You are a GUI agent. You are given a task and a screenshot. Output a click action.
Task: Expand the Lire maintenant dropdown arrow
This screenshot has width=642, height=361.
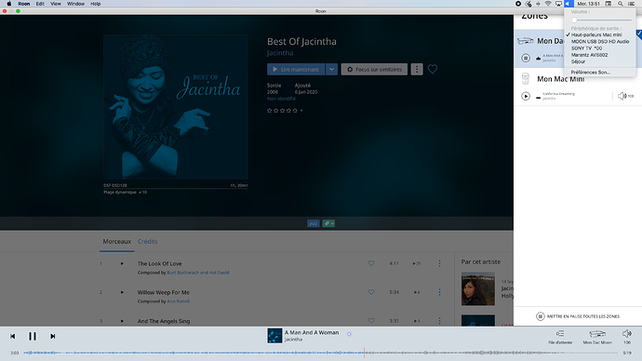coord(331,69)
